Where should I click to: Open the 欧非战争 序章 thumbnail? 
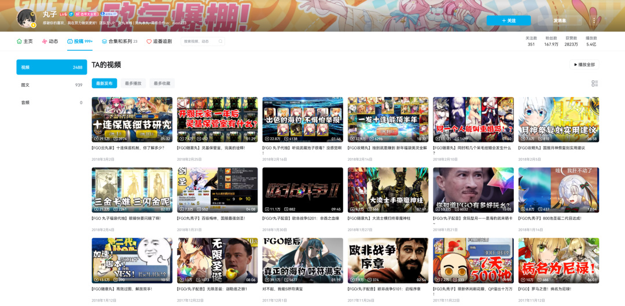388,260
